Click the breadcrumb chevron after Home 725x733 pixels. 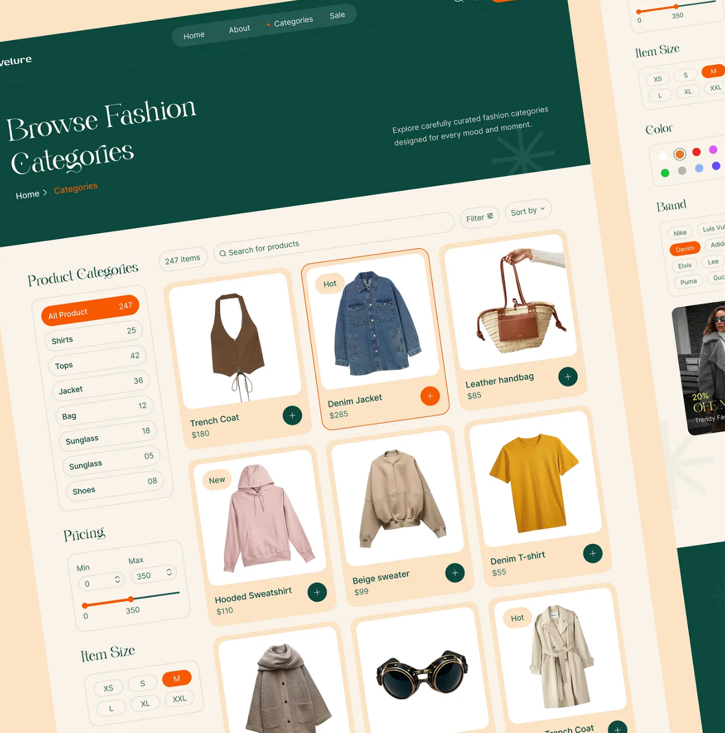[x=45, y=193]
